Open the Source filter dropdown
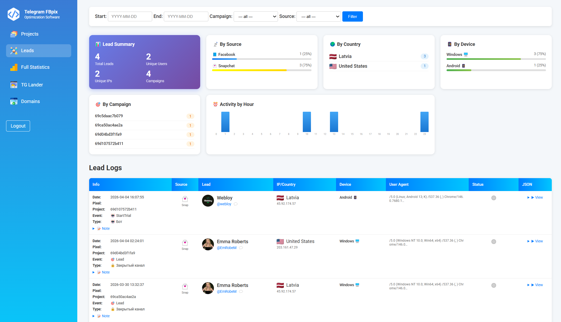561x322 pixels. pos(318,17)
